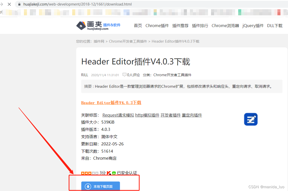Open the Header Editor插件V4.0.3下载 link
The height and width of the screenshot is (191, 288).
point(111,103)
